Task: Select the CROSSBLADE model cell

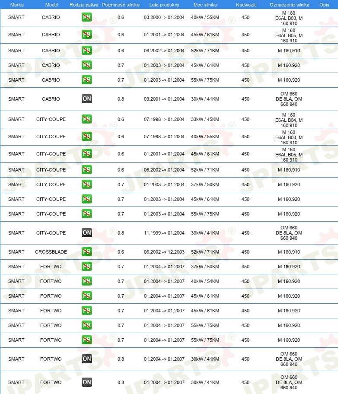Action: tap(51, 252)
